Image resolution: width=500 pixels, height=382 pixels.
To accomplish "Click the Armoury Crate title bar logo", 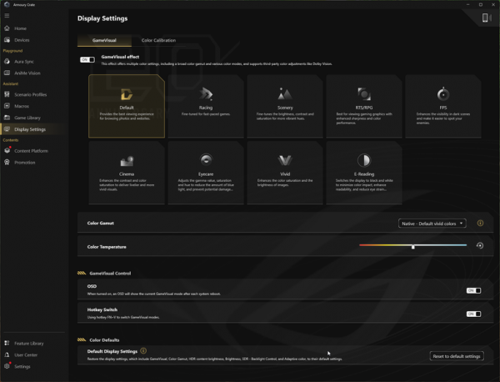I will click(x=7, y=4).
